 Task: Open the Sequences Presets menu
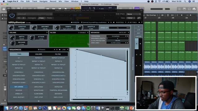pos(41,50)
